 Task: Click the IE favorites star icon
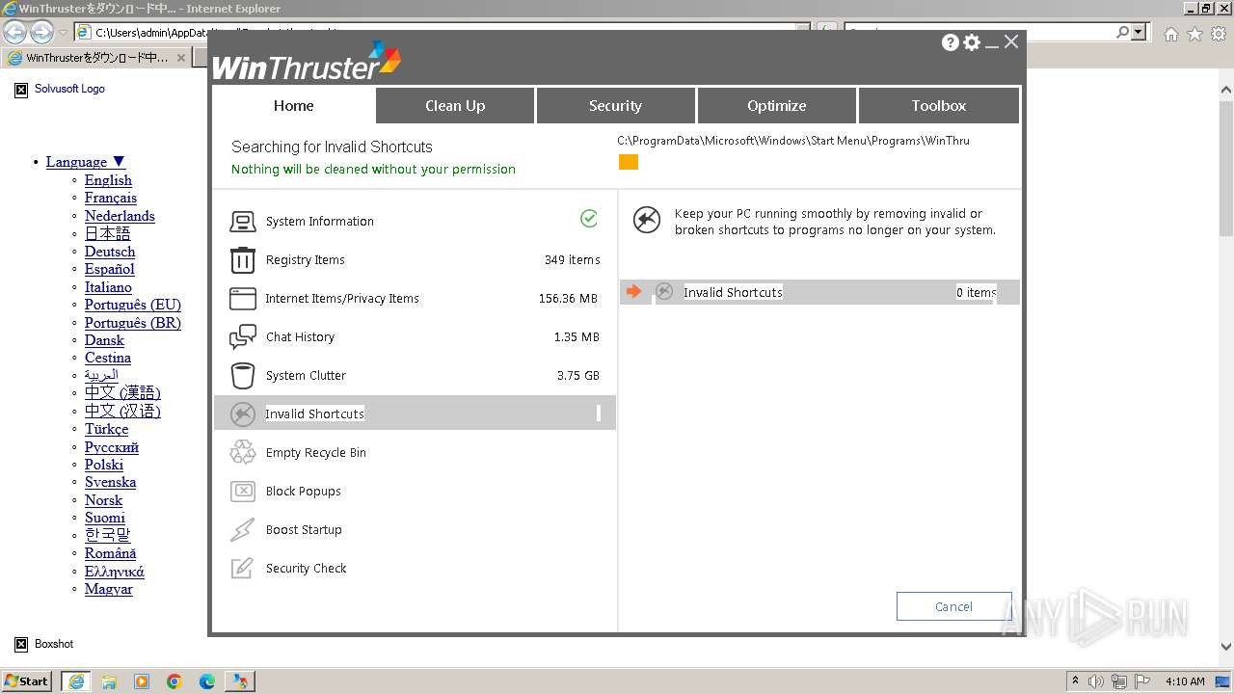click(1194, 34)
